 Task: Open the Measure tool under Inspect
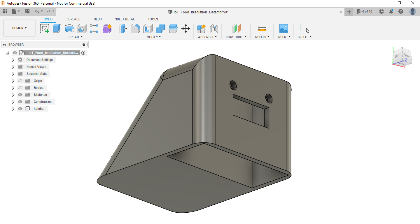(x=262, y=28)
